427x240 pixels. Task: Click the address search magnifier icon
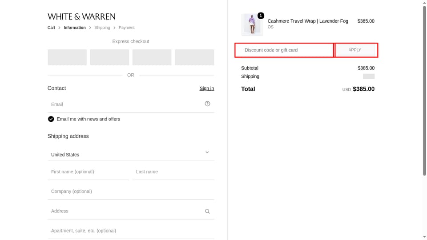tap(207, 211)
